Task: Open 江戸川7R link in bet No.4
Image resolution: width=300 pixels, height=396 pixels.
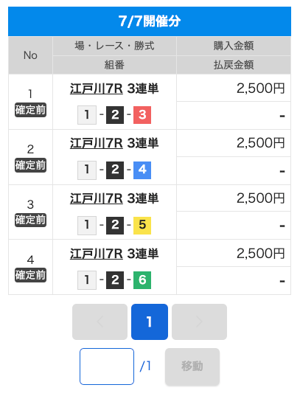Action: pos(97,254)
